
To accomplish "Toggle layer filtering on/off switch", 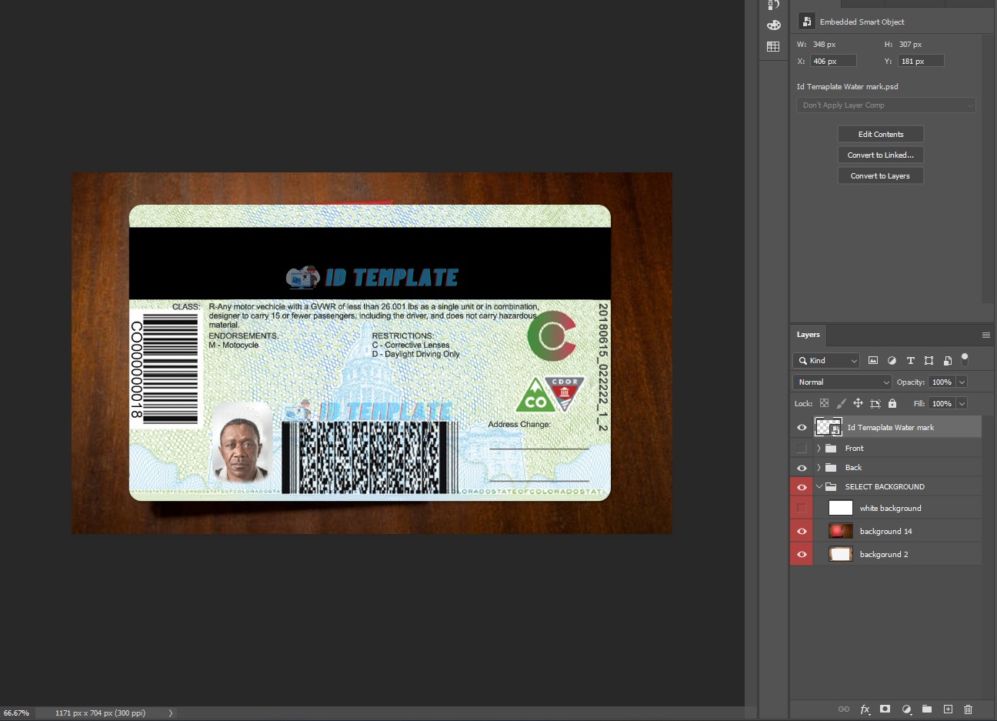I will tap(965, 359).
